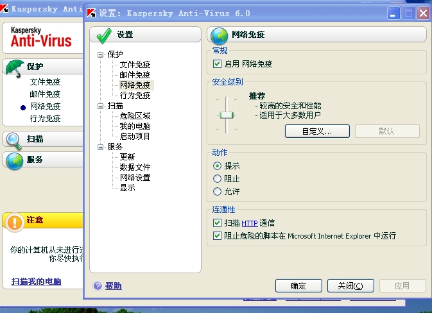Image resolution: width=432 pixels, height=313 pixels.
Task: Open 行为免疫 in main window sidebar
Action: tap(45, 119)
